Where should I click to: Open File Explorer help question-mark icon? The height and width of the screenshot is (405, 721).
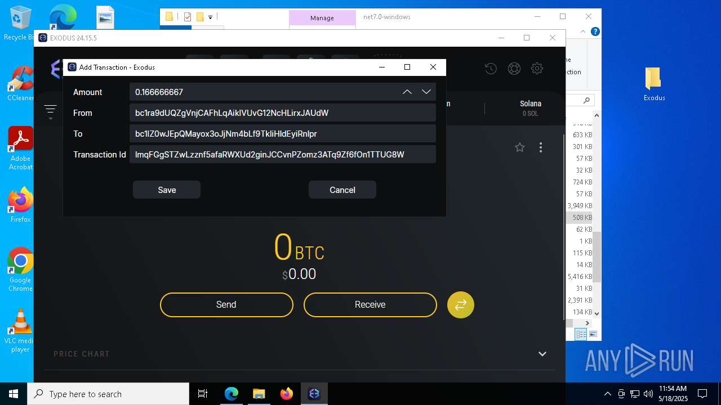pyautogui.click(x=595, y=32)
